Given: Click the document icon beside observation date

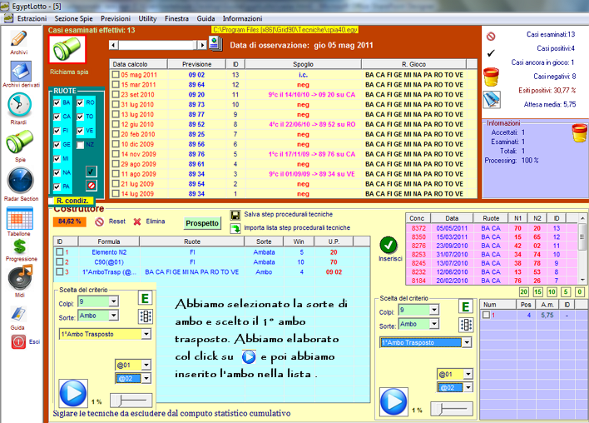Looking at the screenshot, I should tap(215, 44).
